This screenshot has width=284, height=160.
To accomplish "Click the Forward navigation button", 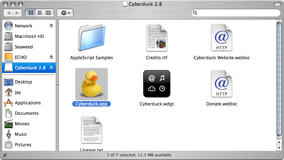I will tap(18, 13).
